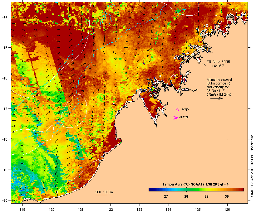256x212 pixels.
Task: Click the magenta drifter legend symbol
Action: 175,118
